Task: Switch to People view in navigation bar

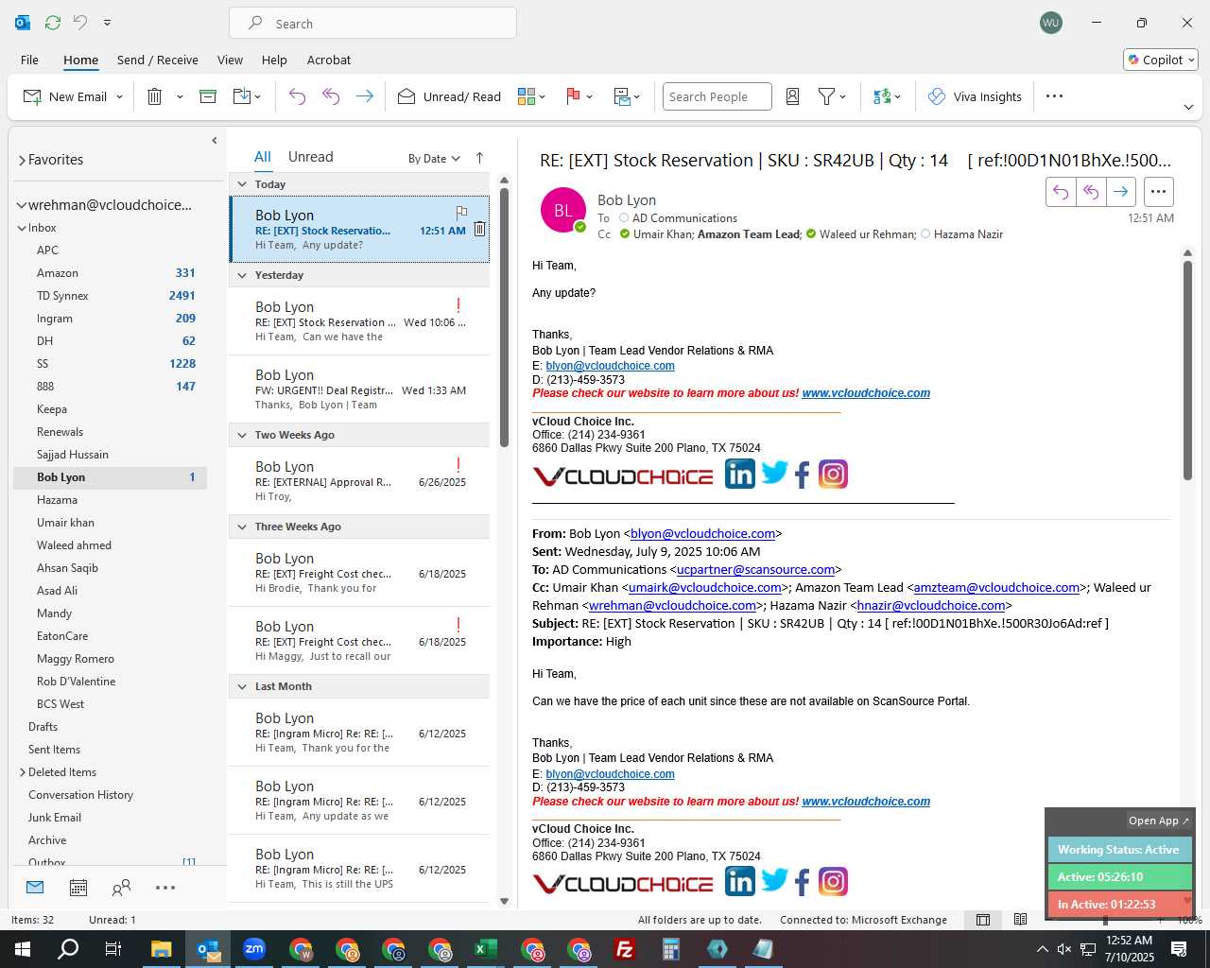Action: (x=121, y=888)
